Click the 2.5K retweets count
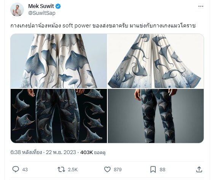The image size is (217, 180). 73,170
